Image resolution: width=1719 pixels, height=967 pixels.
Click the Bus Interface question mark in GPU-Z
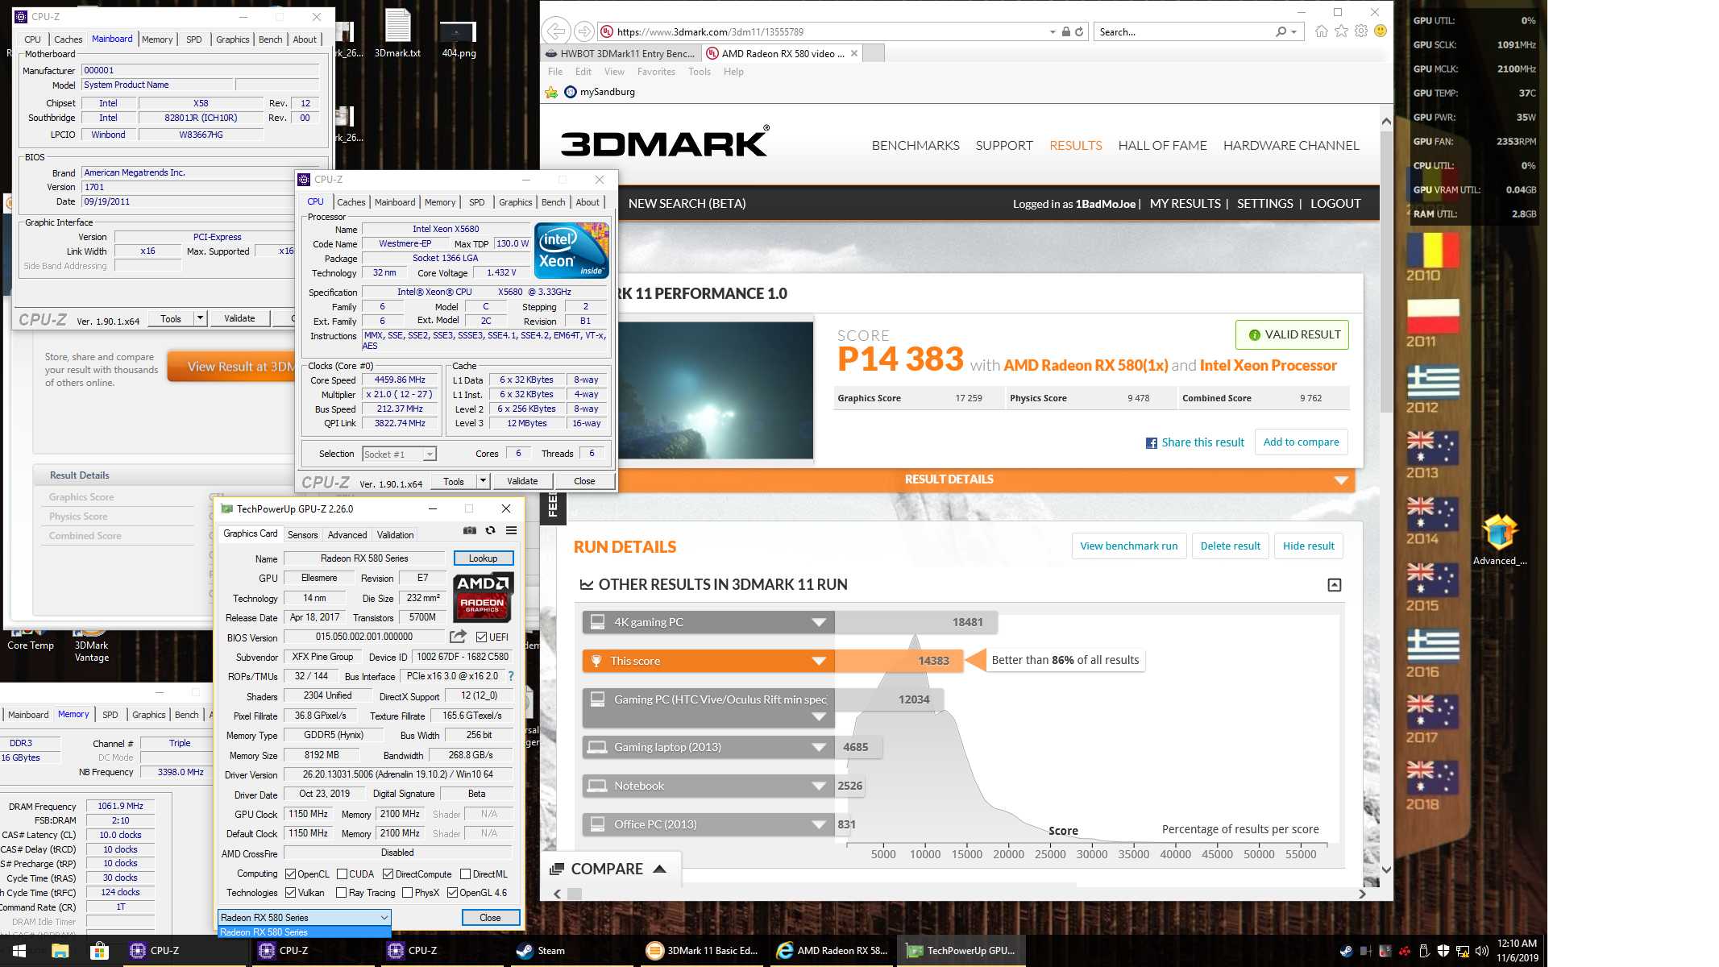tap(511, 677)
